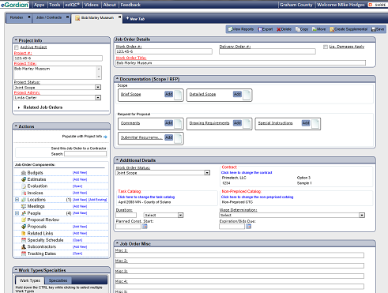The image size is (388, 293).
Task: Click Open link for Evaluation
Action: (77, 186)
